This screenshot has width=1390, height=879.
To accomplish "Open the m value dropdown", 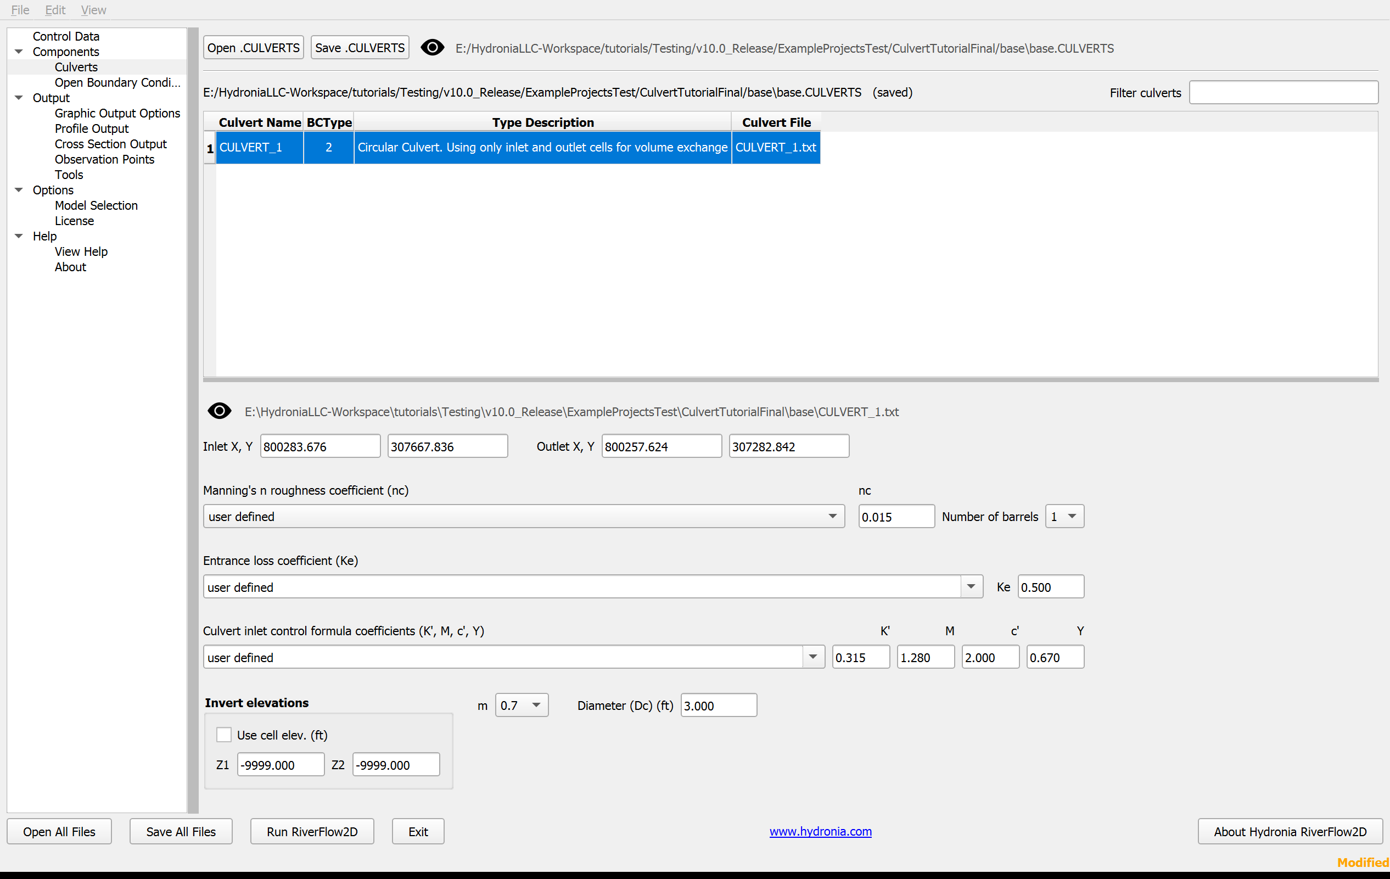I will tap(522, 706).
